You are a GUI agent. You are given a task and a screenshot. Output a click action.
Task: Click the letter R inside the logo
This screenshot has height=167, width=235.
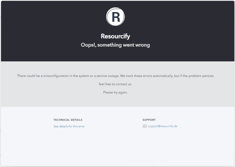tap(115, 17)
